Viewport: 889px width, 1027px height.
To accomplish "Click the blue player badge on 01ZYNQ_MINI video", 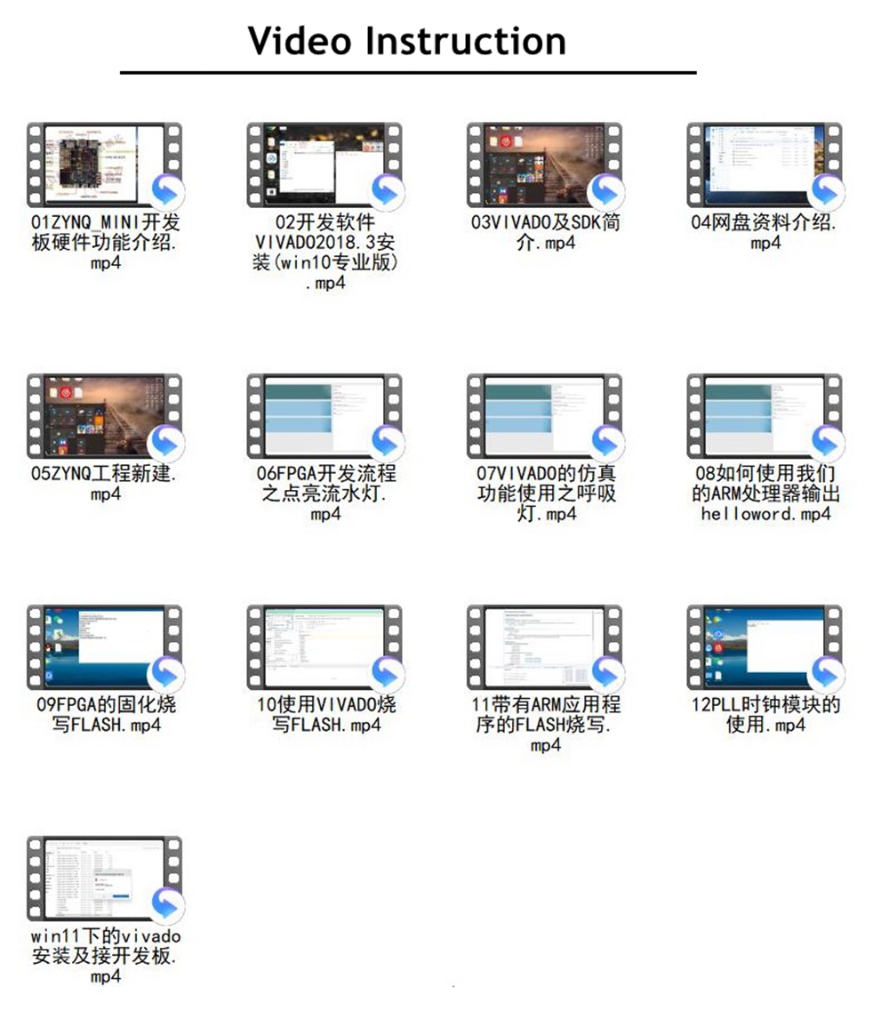I will (166, 192).
